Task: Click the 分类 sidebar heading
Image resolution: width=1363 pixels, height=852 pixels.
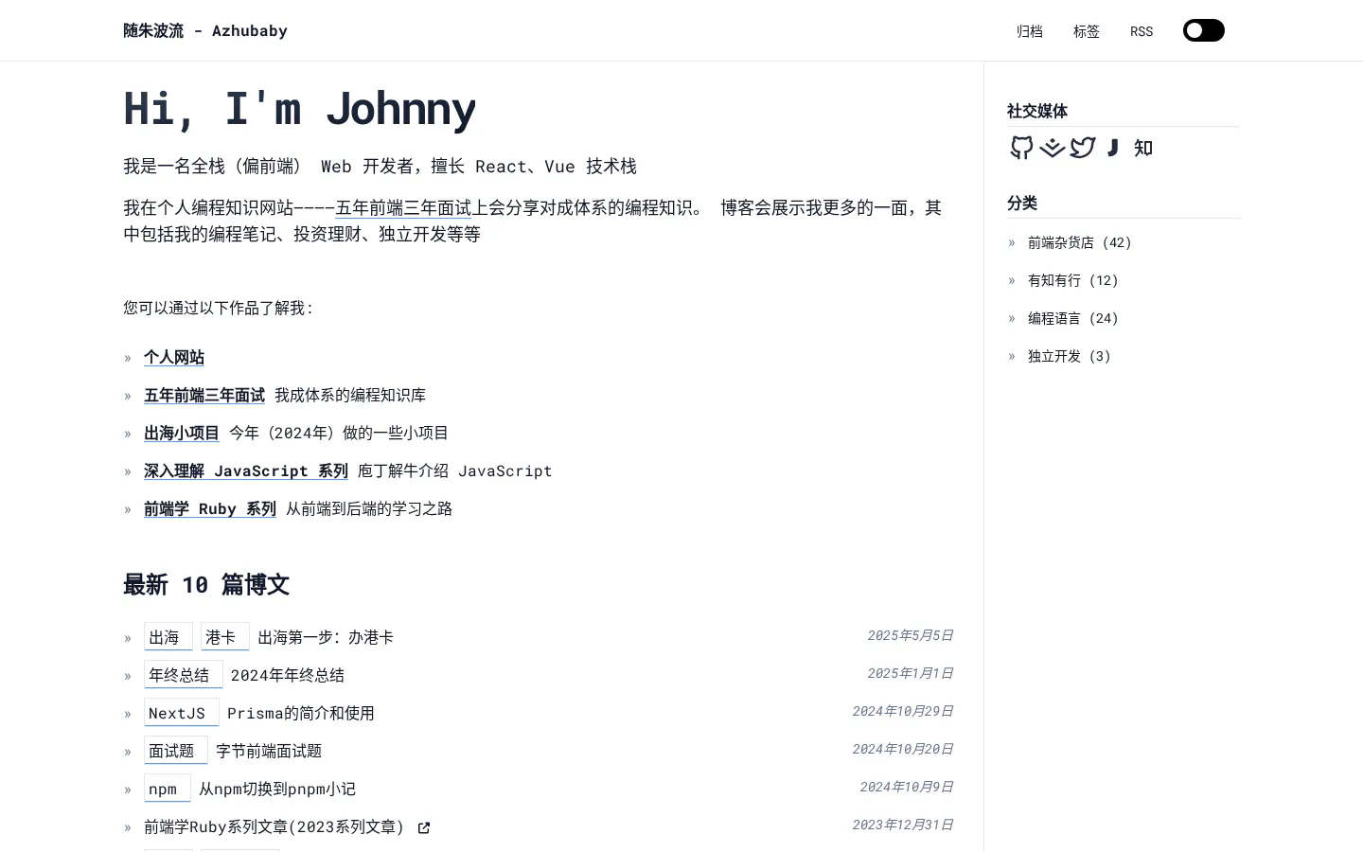Action: [1022, 203]
